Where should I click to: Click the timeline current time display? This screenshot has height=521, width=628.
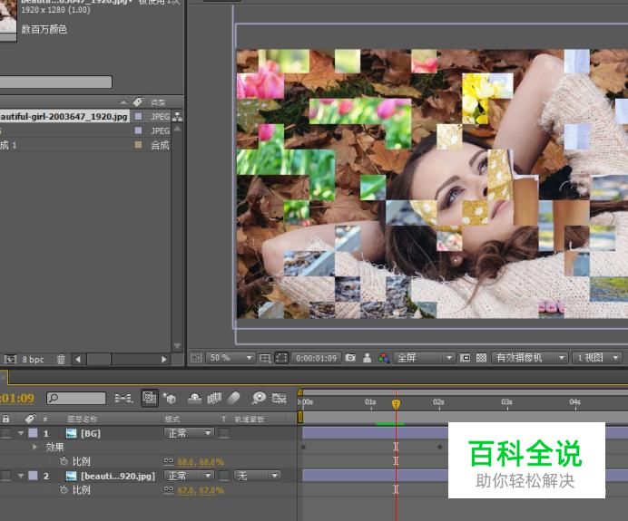(17, 398)
